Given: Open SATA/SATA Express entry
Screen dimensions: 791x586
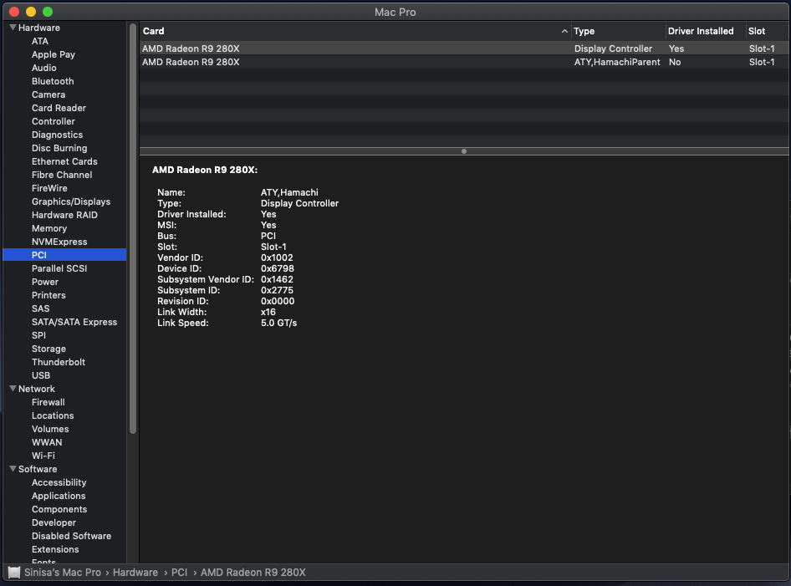Looking at the screenshot, I should coord(74,322).
